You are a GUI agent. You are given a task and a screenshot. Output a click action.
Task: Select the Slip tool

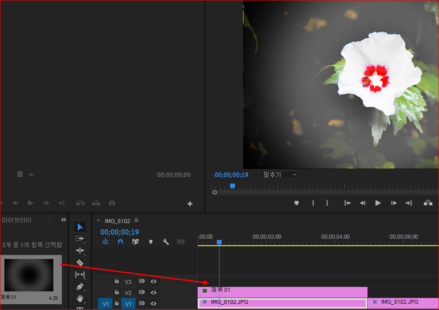pos(80,275)
